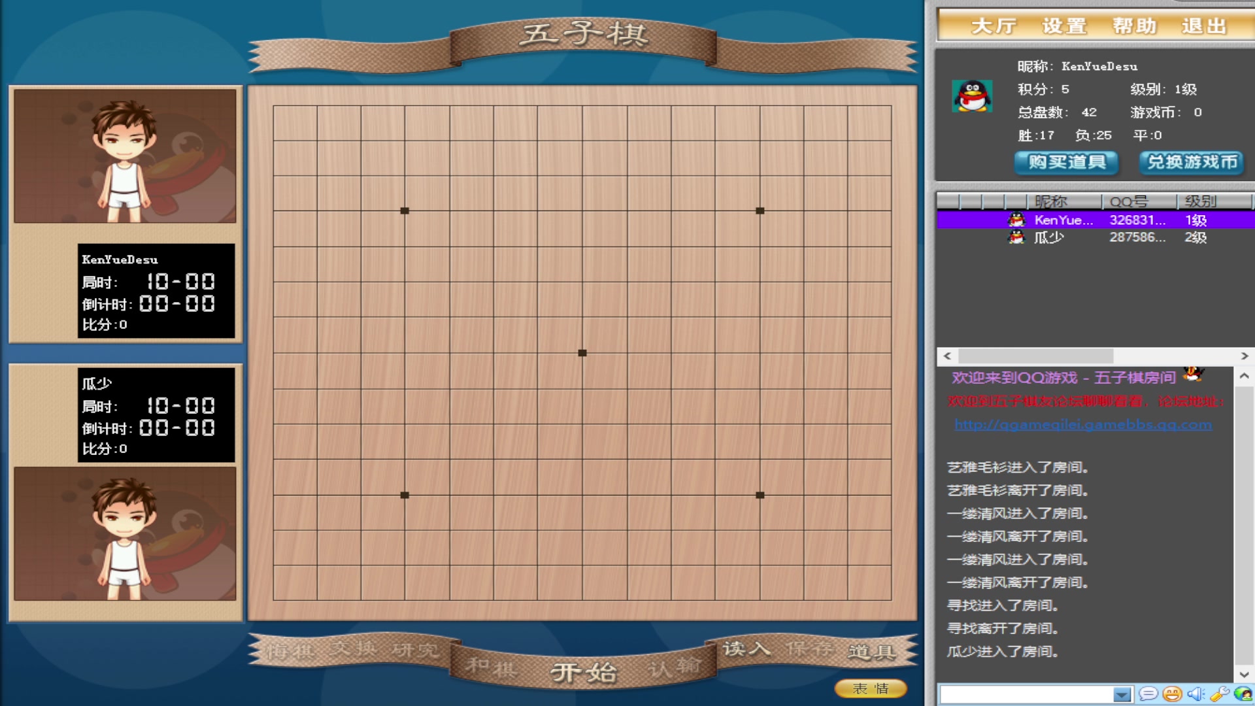This screenshot has width=1255, height=706.
Task: Mute game sound via the speaker icon
Action: click(1196, 694)
